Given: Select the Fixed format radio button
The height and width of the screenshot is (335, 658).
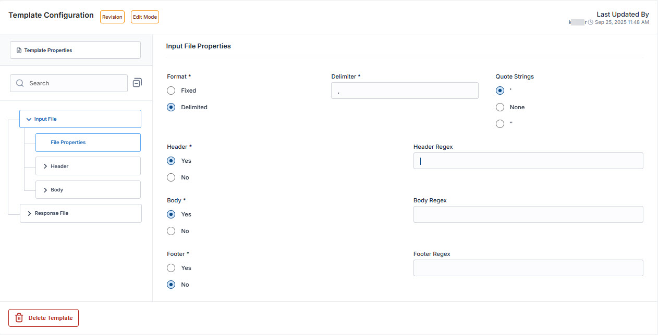Looking at the screenshot, I should 171,91.
